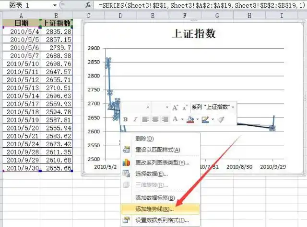
Task: Click the change series chart type icon
Action: pos(126,162)
